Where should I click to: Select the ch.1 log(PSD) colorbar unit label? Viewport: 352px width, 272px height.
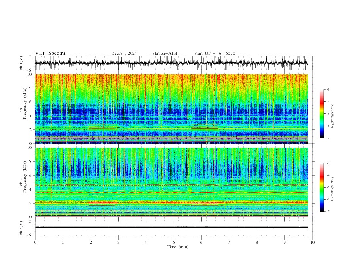click(333, 116)
